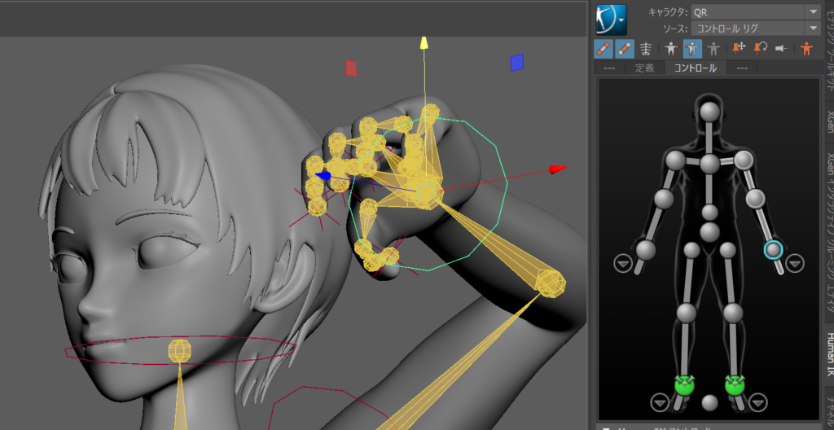Select Full Body keying mode icon
This screenshot has height=430, width=834.
[671, 49]
